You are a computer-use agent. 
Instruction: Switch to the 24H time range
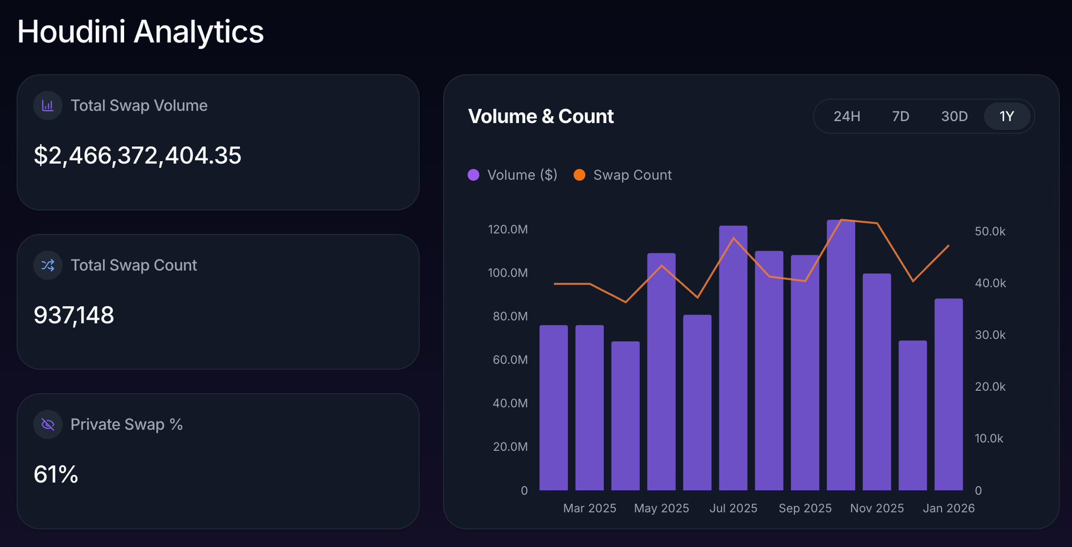coord(847,116)
